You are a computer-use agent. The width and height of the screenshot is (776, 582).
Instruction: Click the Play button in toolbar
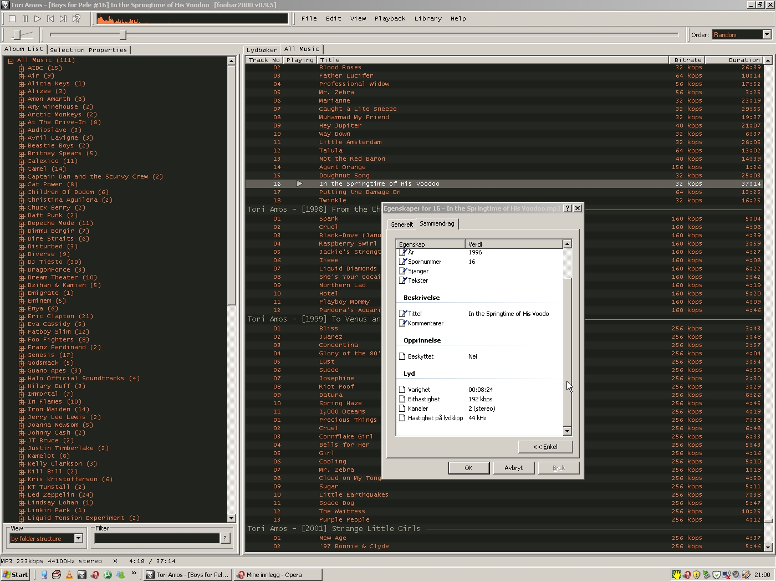pyautogui.click(x=38, y=19)
